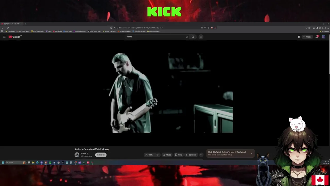Like the video with thumbs up
The image size is (330, 186).
point(149,155)
